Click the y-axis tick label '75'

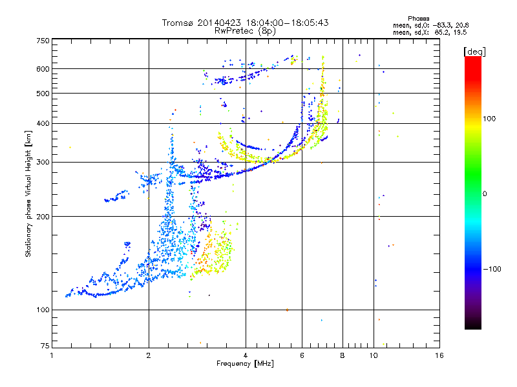(45, 346)
